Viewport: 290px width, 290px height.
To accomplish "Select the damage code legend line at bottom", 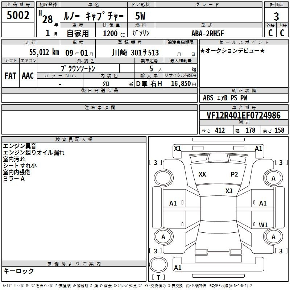I will (128, 286).
